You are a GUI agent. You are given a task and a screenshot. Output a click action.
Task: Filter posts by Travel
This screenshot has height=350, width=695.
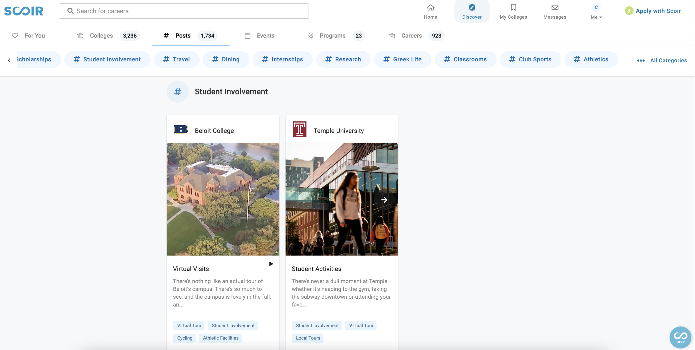177,59
